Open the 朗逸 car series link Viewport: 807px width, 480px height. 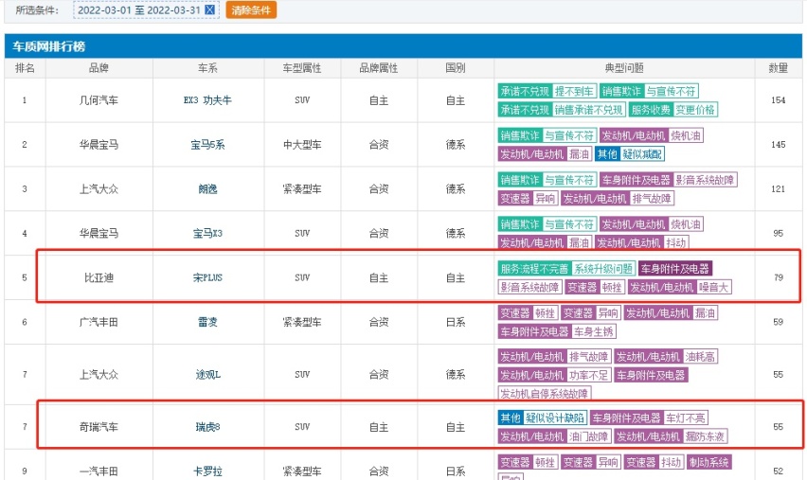click(207, 188)
